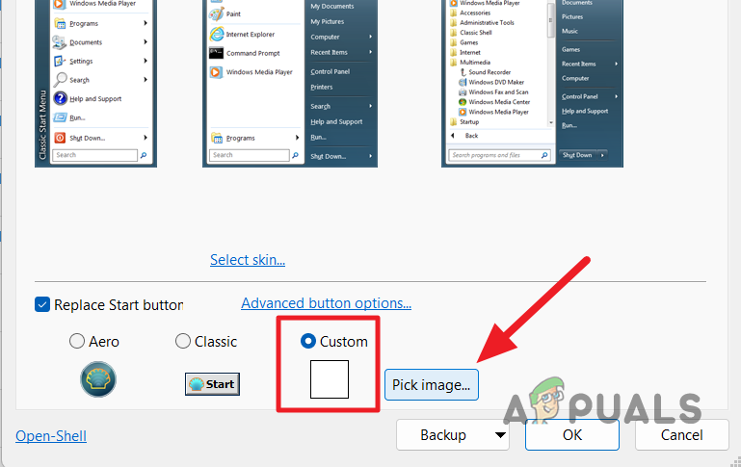Viewport: 741px width, 467px height.
Task: Choose the Classic style menu thumbnail
Action: pyautogui.click(x=96, y=84)
